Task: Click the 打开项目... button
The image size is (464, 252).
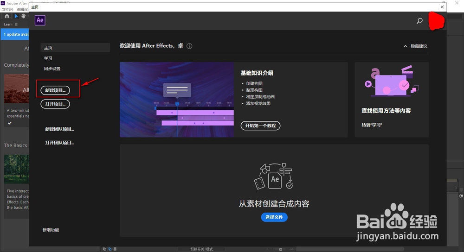Action: [55, 104]
